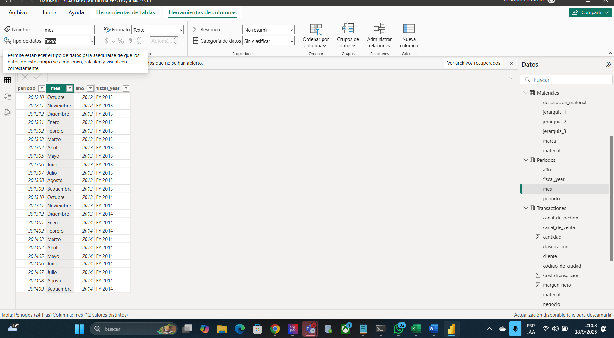Apply percentage format button
This screenshot has height=338, width=614.
tap(121, 41)
